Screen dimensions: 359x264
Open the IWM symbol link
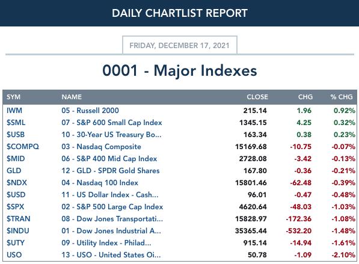coord(14,111)
